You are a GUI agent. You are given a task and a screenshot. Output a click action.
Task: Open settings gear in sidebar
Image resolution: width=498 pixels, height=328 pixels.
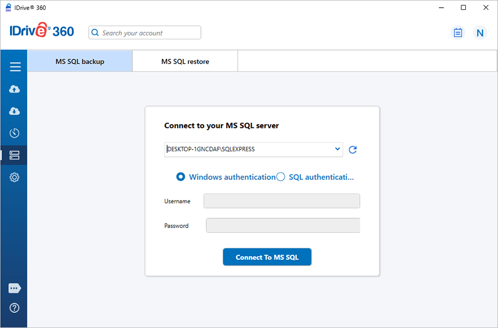coord(15,177)
